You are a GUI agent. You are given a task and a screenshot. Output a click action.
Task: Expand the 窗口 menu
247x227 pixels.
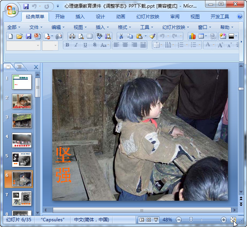pos(204,27)
